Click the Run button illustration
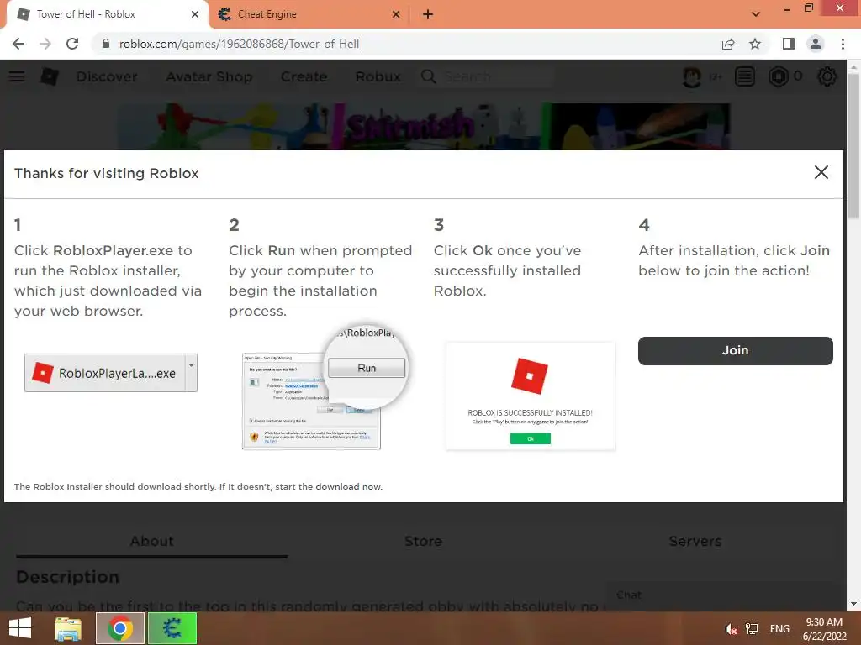Image resolution: width=861 pixels, height=645 pixels. 367,368
